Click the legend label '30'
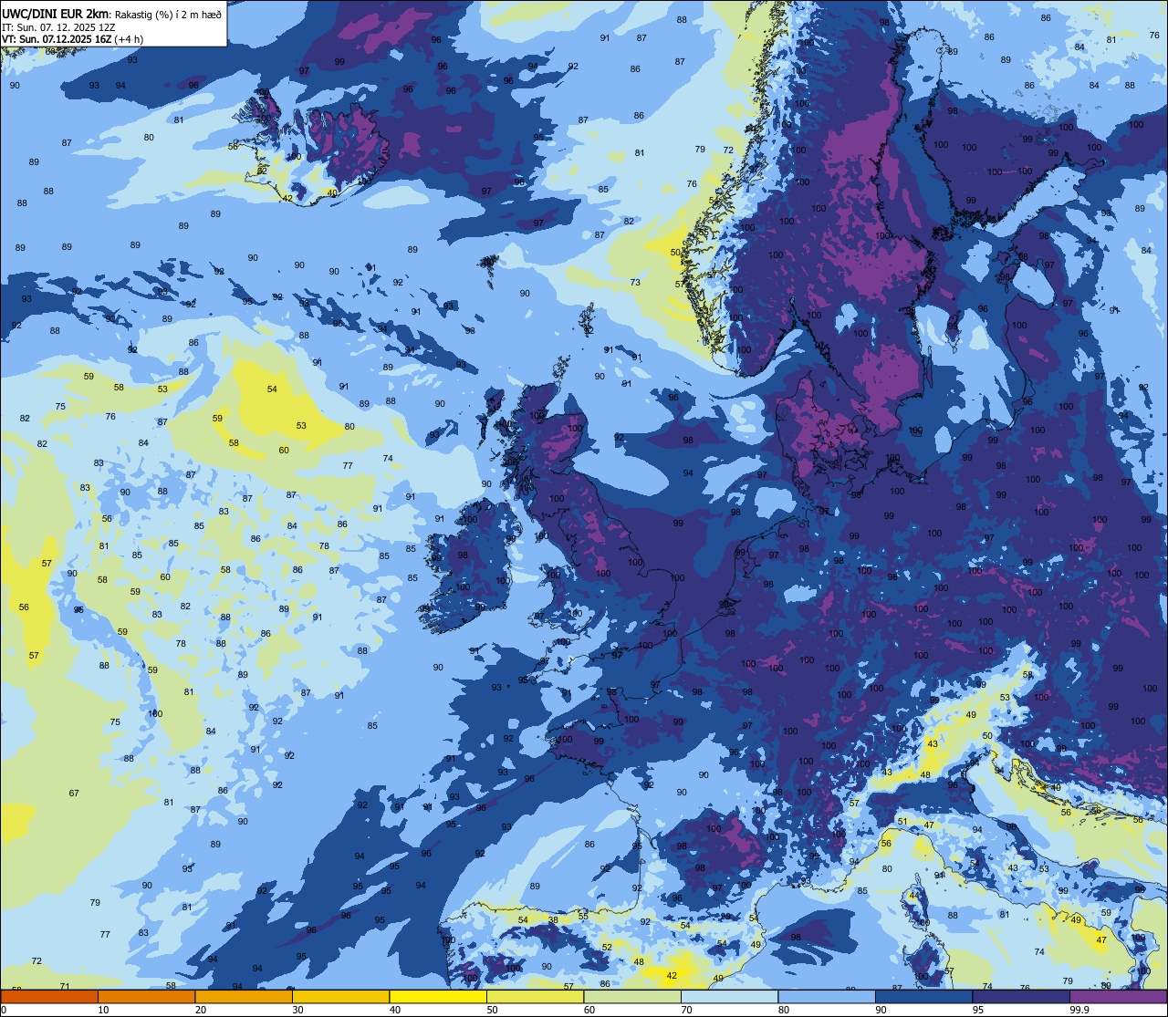 [x=297, y=1010]
